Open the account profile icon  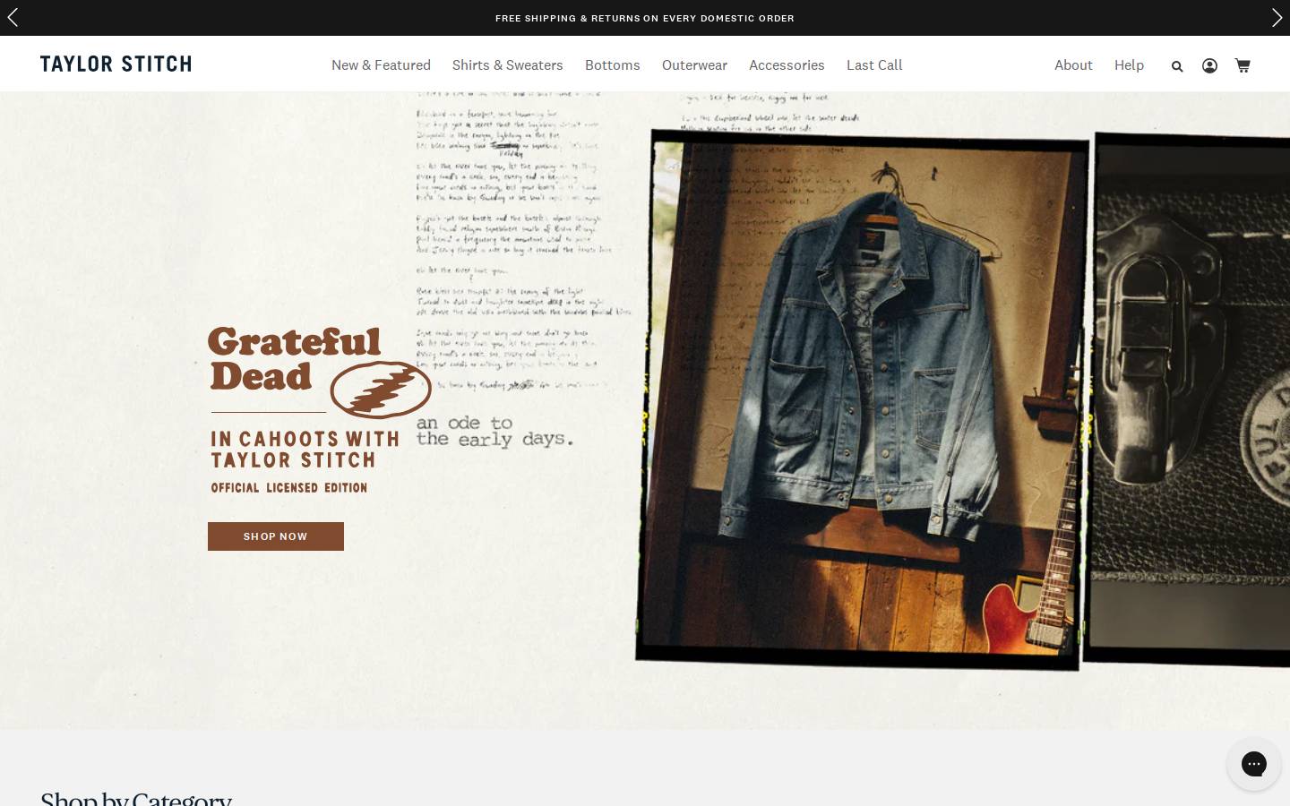click(x=1209, y=65)
